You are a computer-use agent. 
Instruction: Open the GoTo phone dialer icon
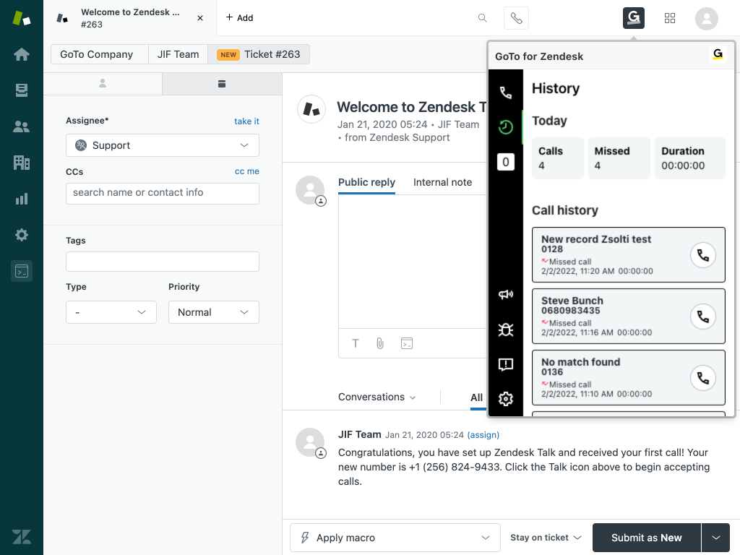tap(506, 93)
